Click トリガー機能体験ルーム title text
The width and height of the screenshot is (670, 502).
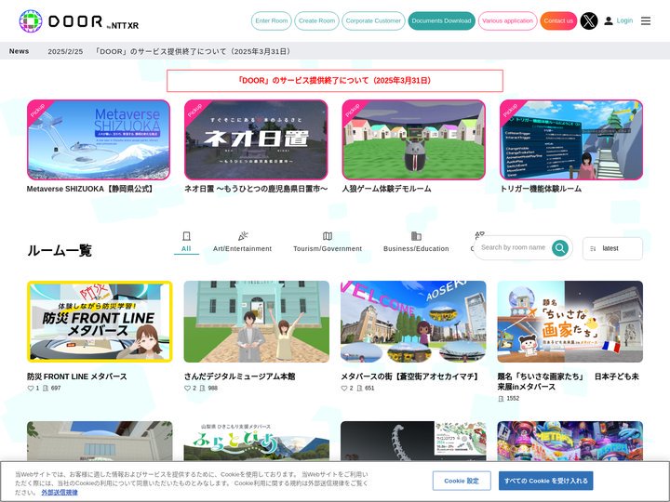pos(541,189)
